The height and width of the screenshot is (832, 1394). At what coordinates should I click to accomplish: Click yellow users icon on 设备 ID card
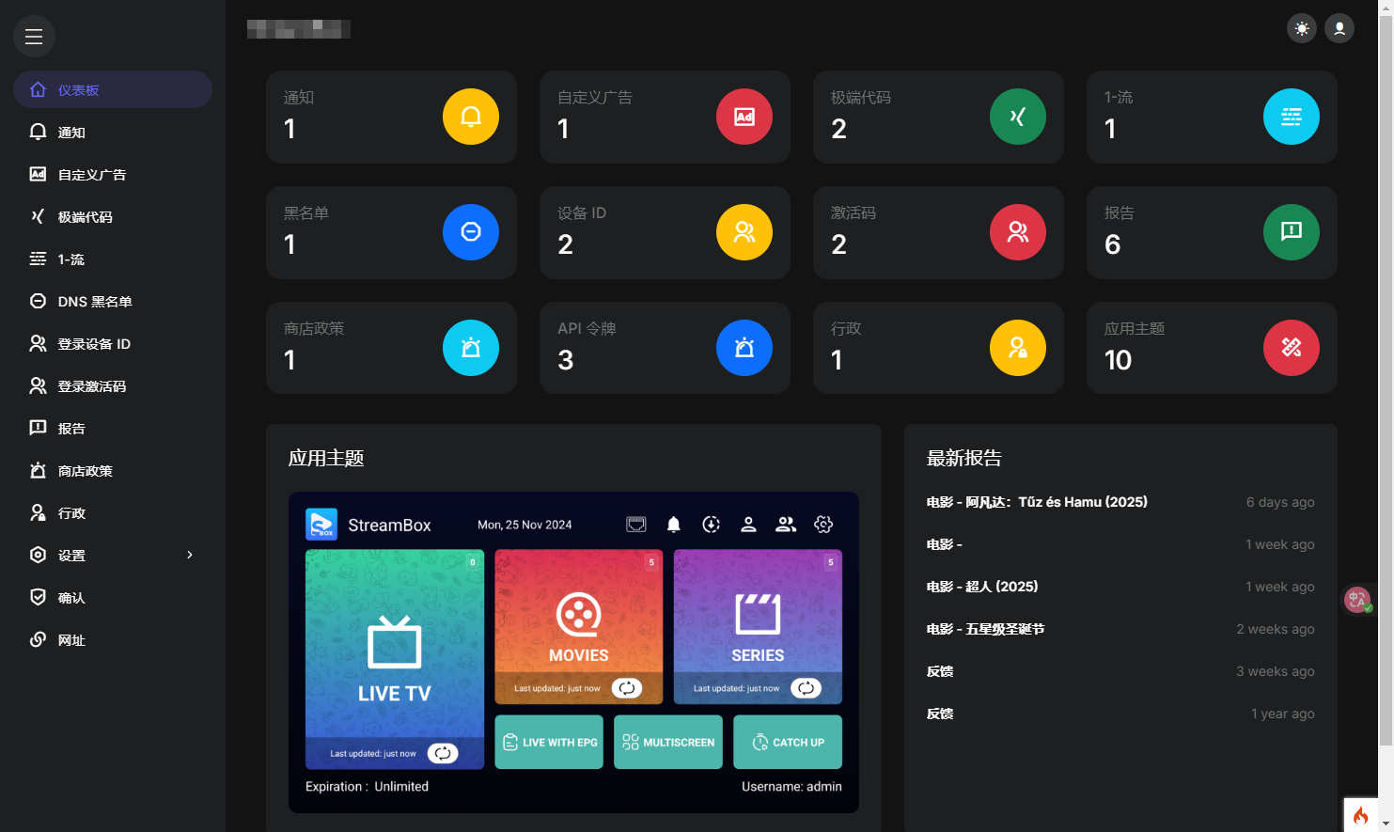click(744, 232)
